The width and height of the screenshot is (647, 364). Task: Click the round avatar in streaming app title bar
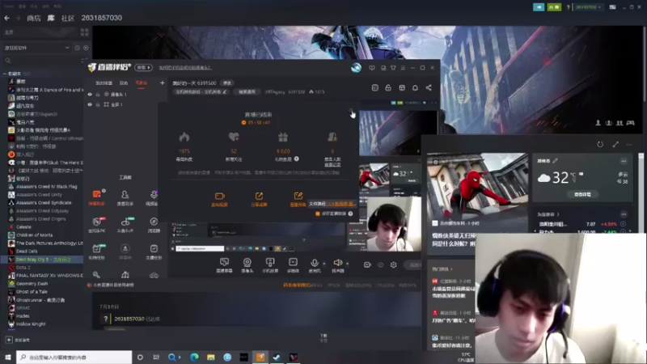356,68
